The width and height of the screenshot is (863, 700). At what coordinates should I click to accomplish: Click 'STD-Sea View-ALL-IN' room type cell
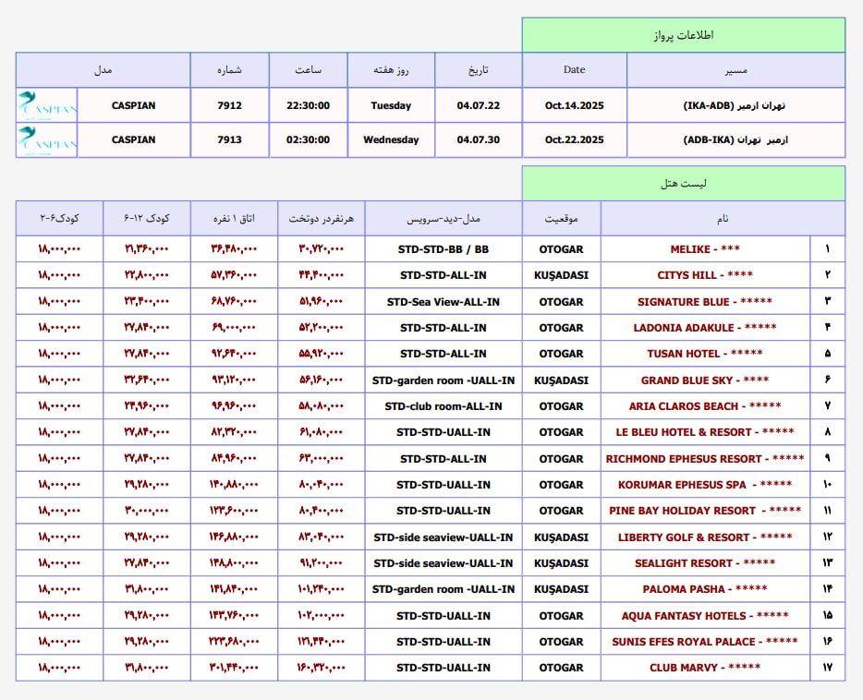(x=444, y=302)
